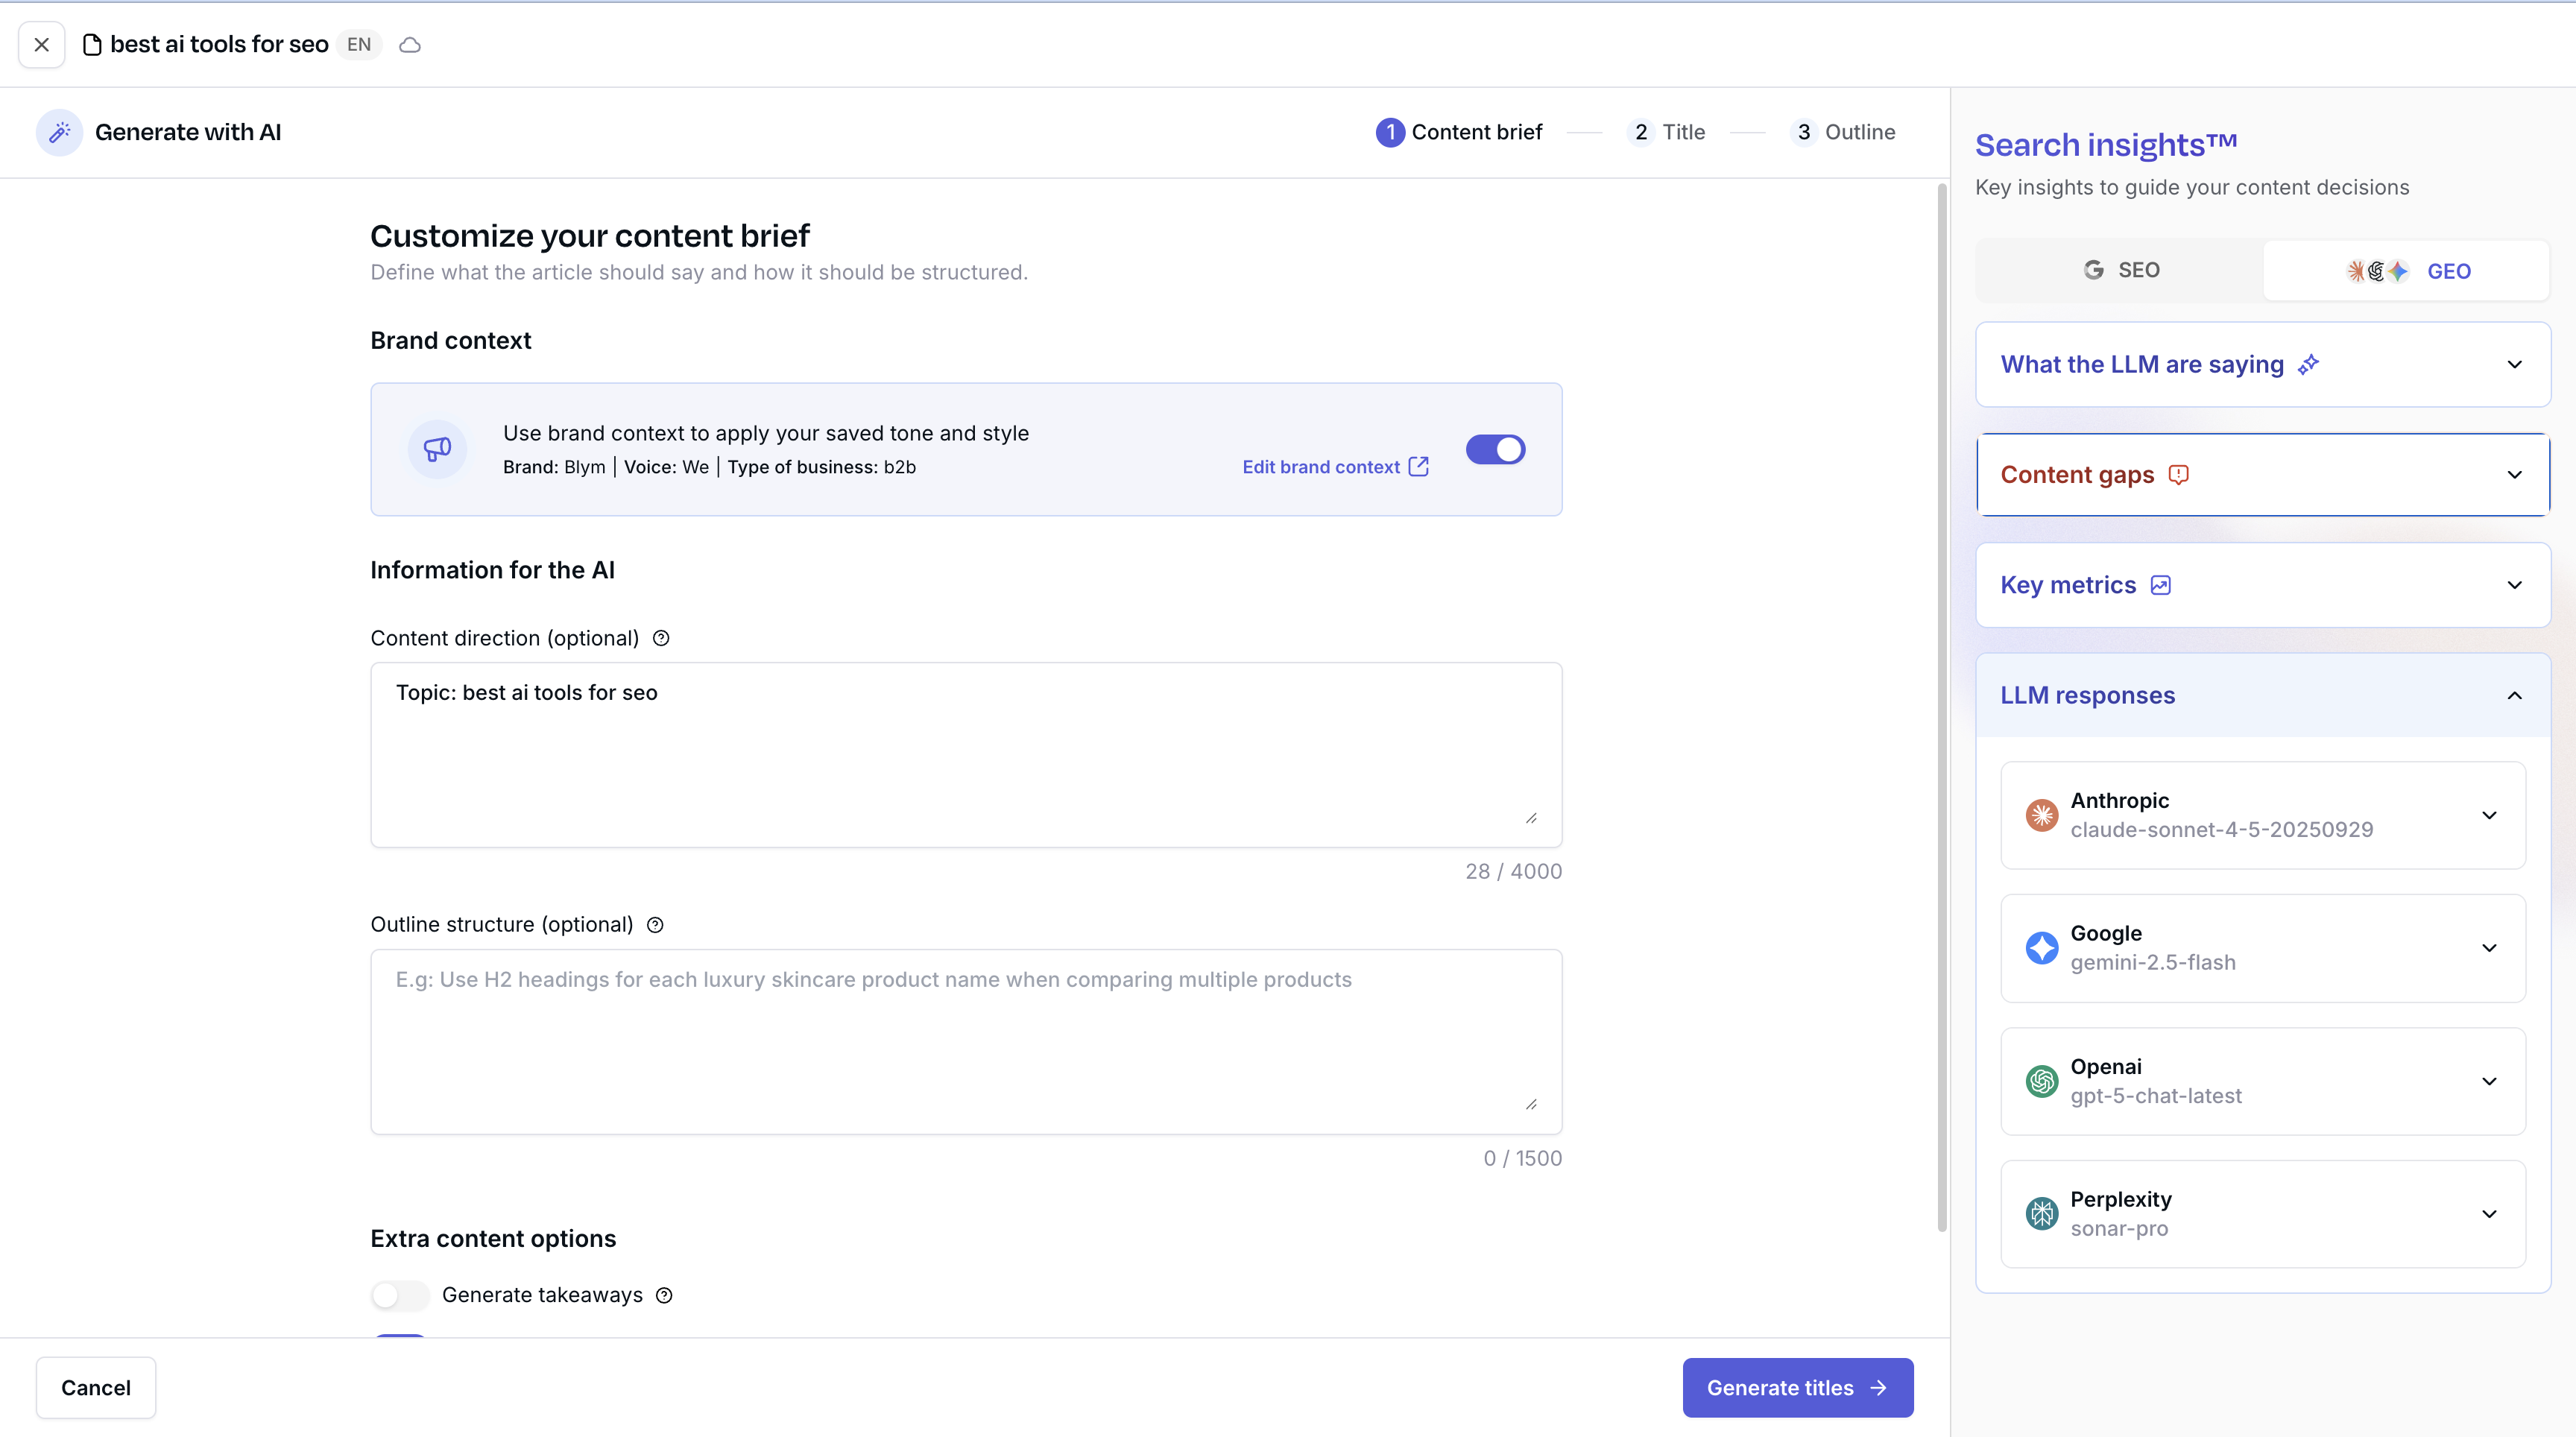2576x1437 pixels.
Task: Click the main panel vertical scrollbar
Action: coord(1942,700)
